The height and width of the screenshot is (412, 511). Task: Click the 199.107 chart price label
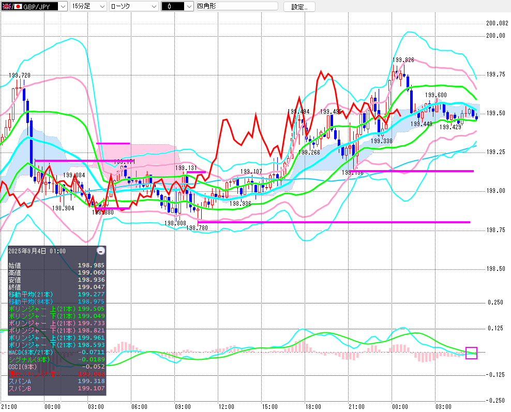click(251, 172)
